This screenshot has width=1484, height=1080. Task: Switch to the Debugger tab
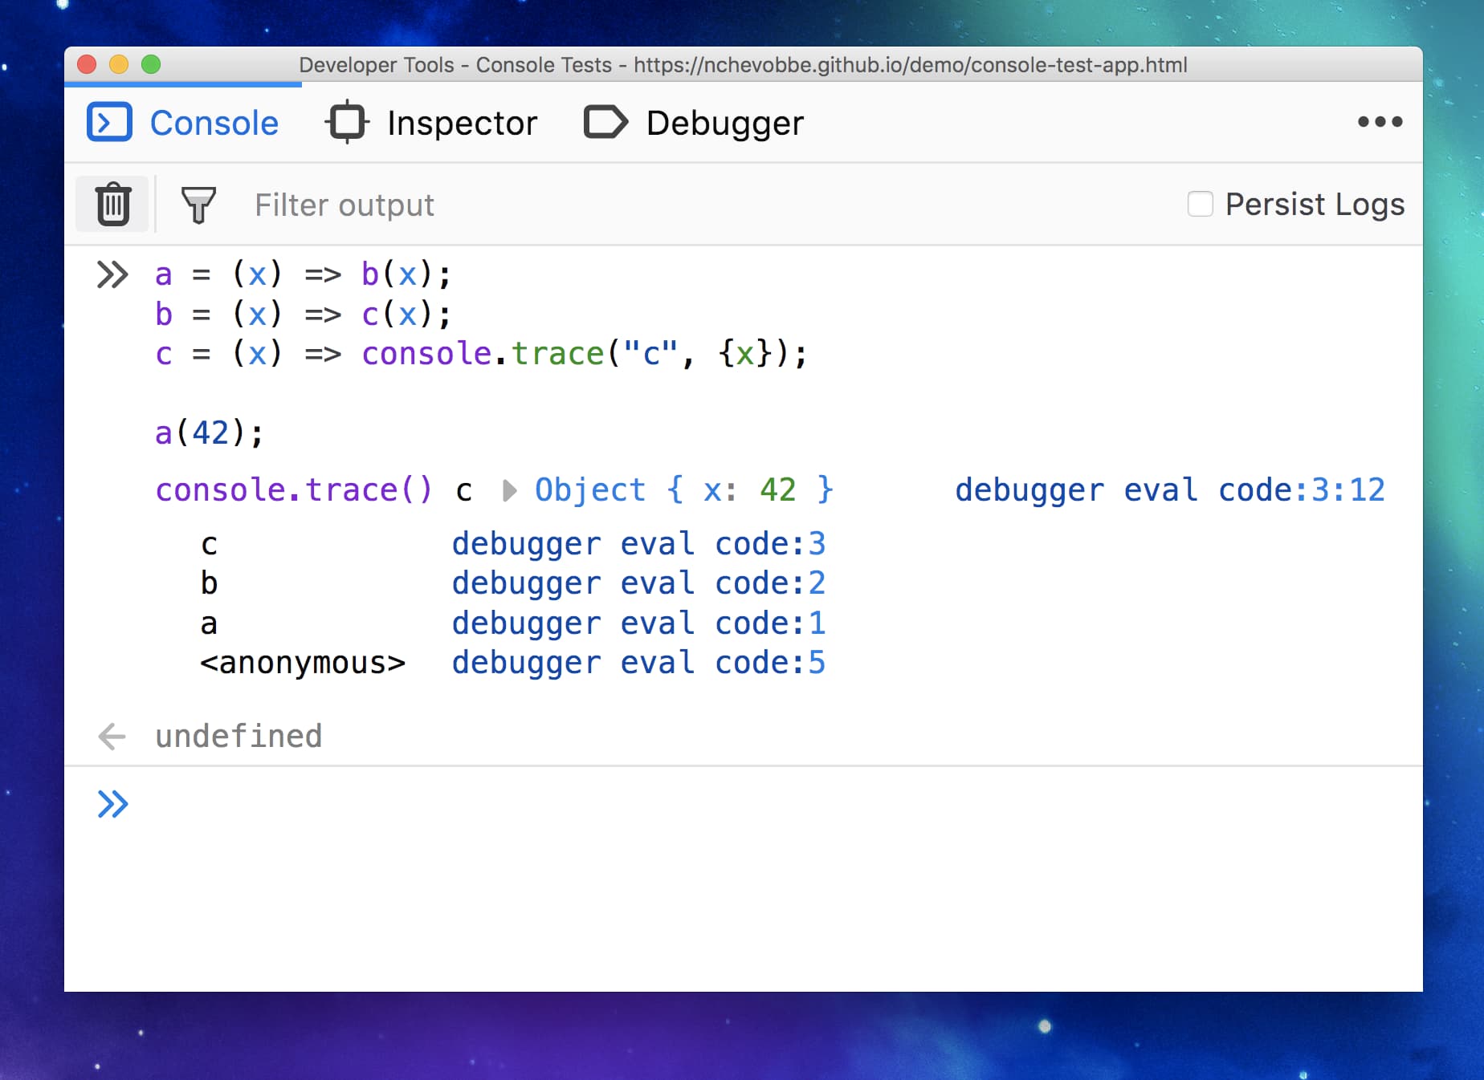tap(694, 123)
